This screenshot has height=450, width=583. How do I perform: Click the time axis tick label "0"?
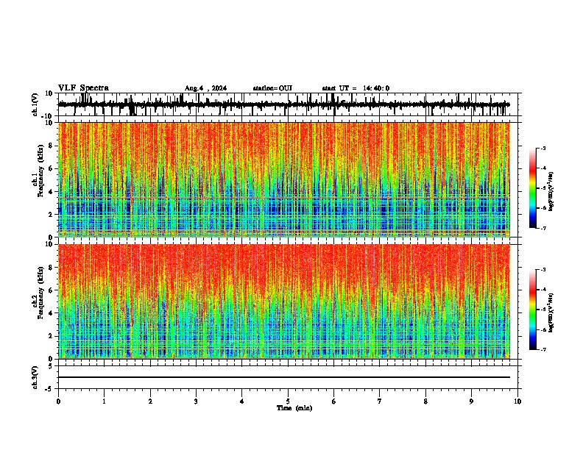point(58,401)
